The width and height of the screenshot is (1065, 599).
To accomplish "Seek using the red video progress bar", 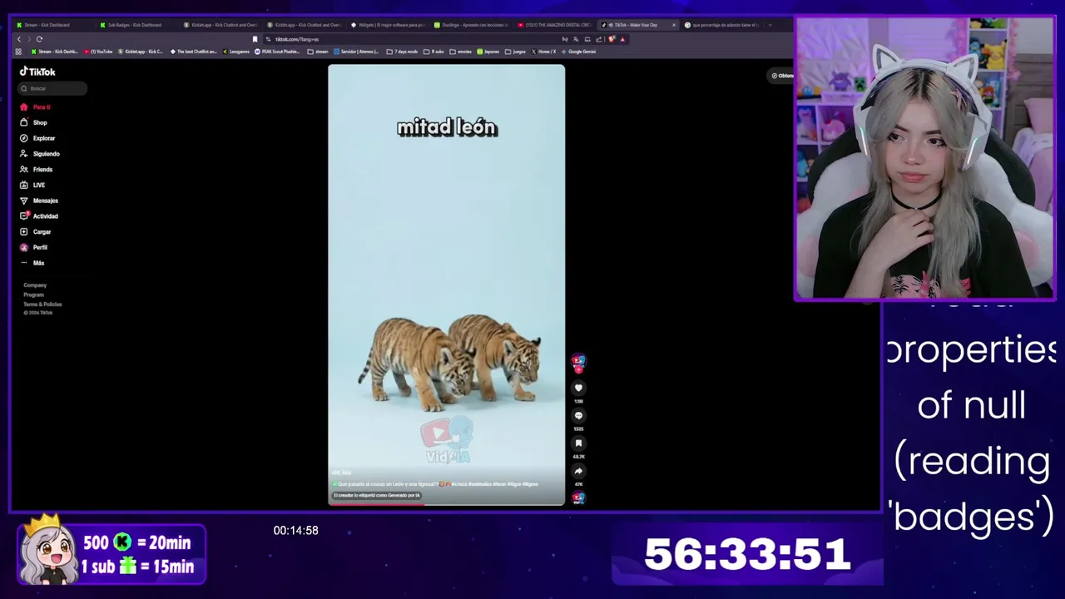I will 446,503.
